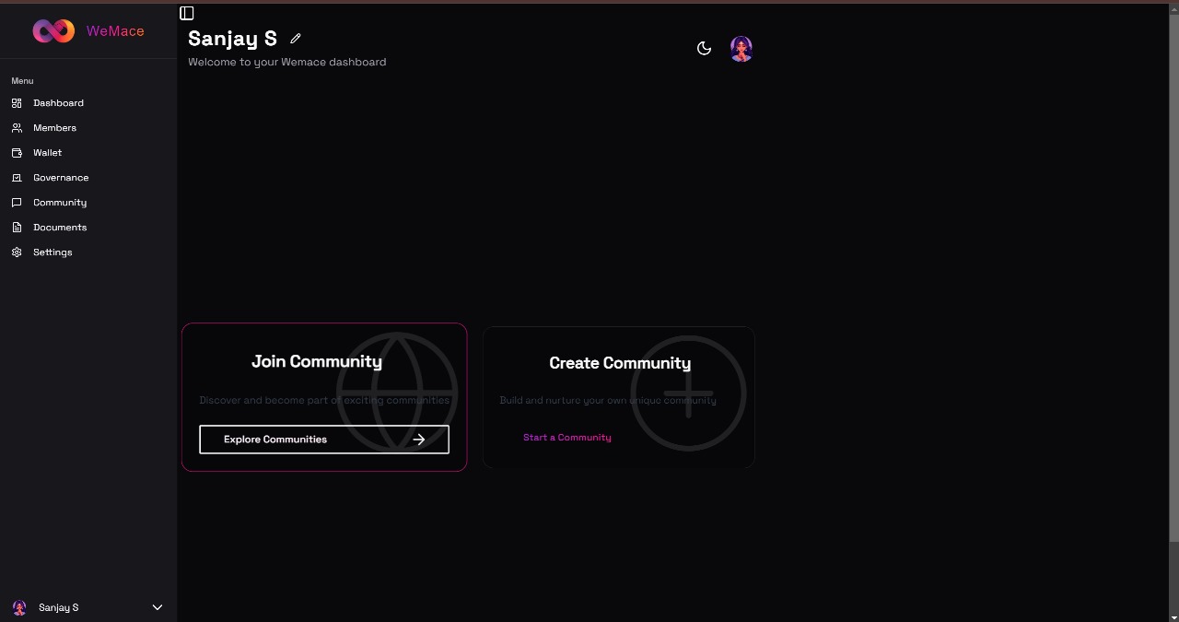Open Settings via the gear icon
Viewport: 1179px width, 622px height.
[x=17, y=252]
